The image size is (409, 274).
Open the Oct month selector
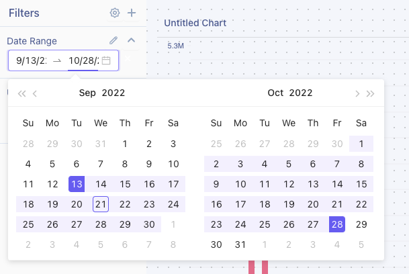[x=275, y=93]
